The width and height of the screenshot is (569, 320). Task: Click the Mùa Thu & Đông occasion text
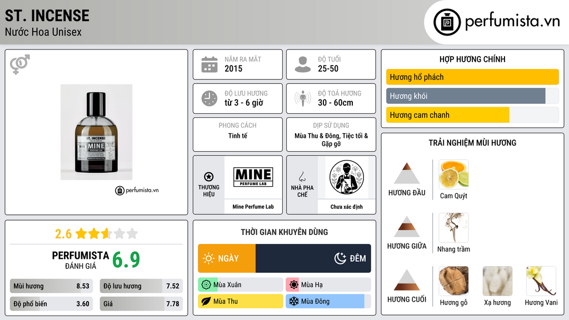coord(331,139)
